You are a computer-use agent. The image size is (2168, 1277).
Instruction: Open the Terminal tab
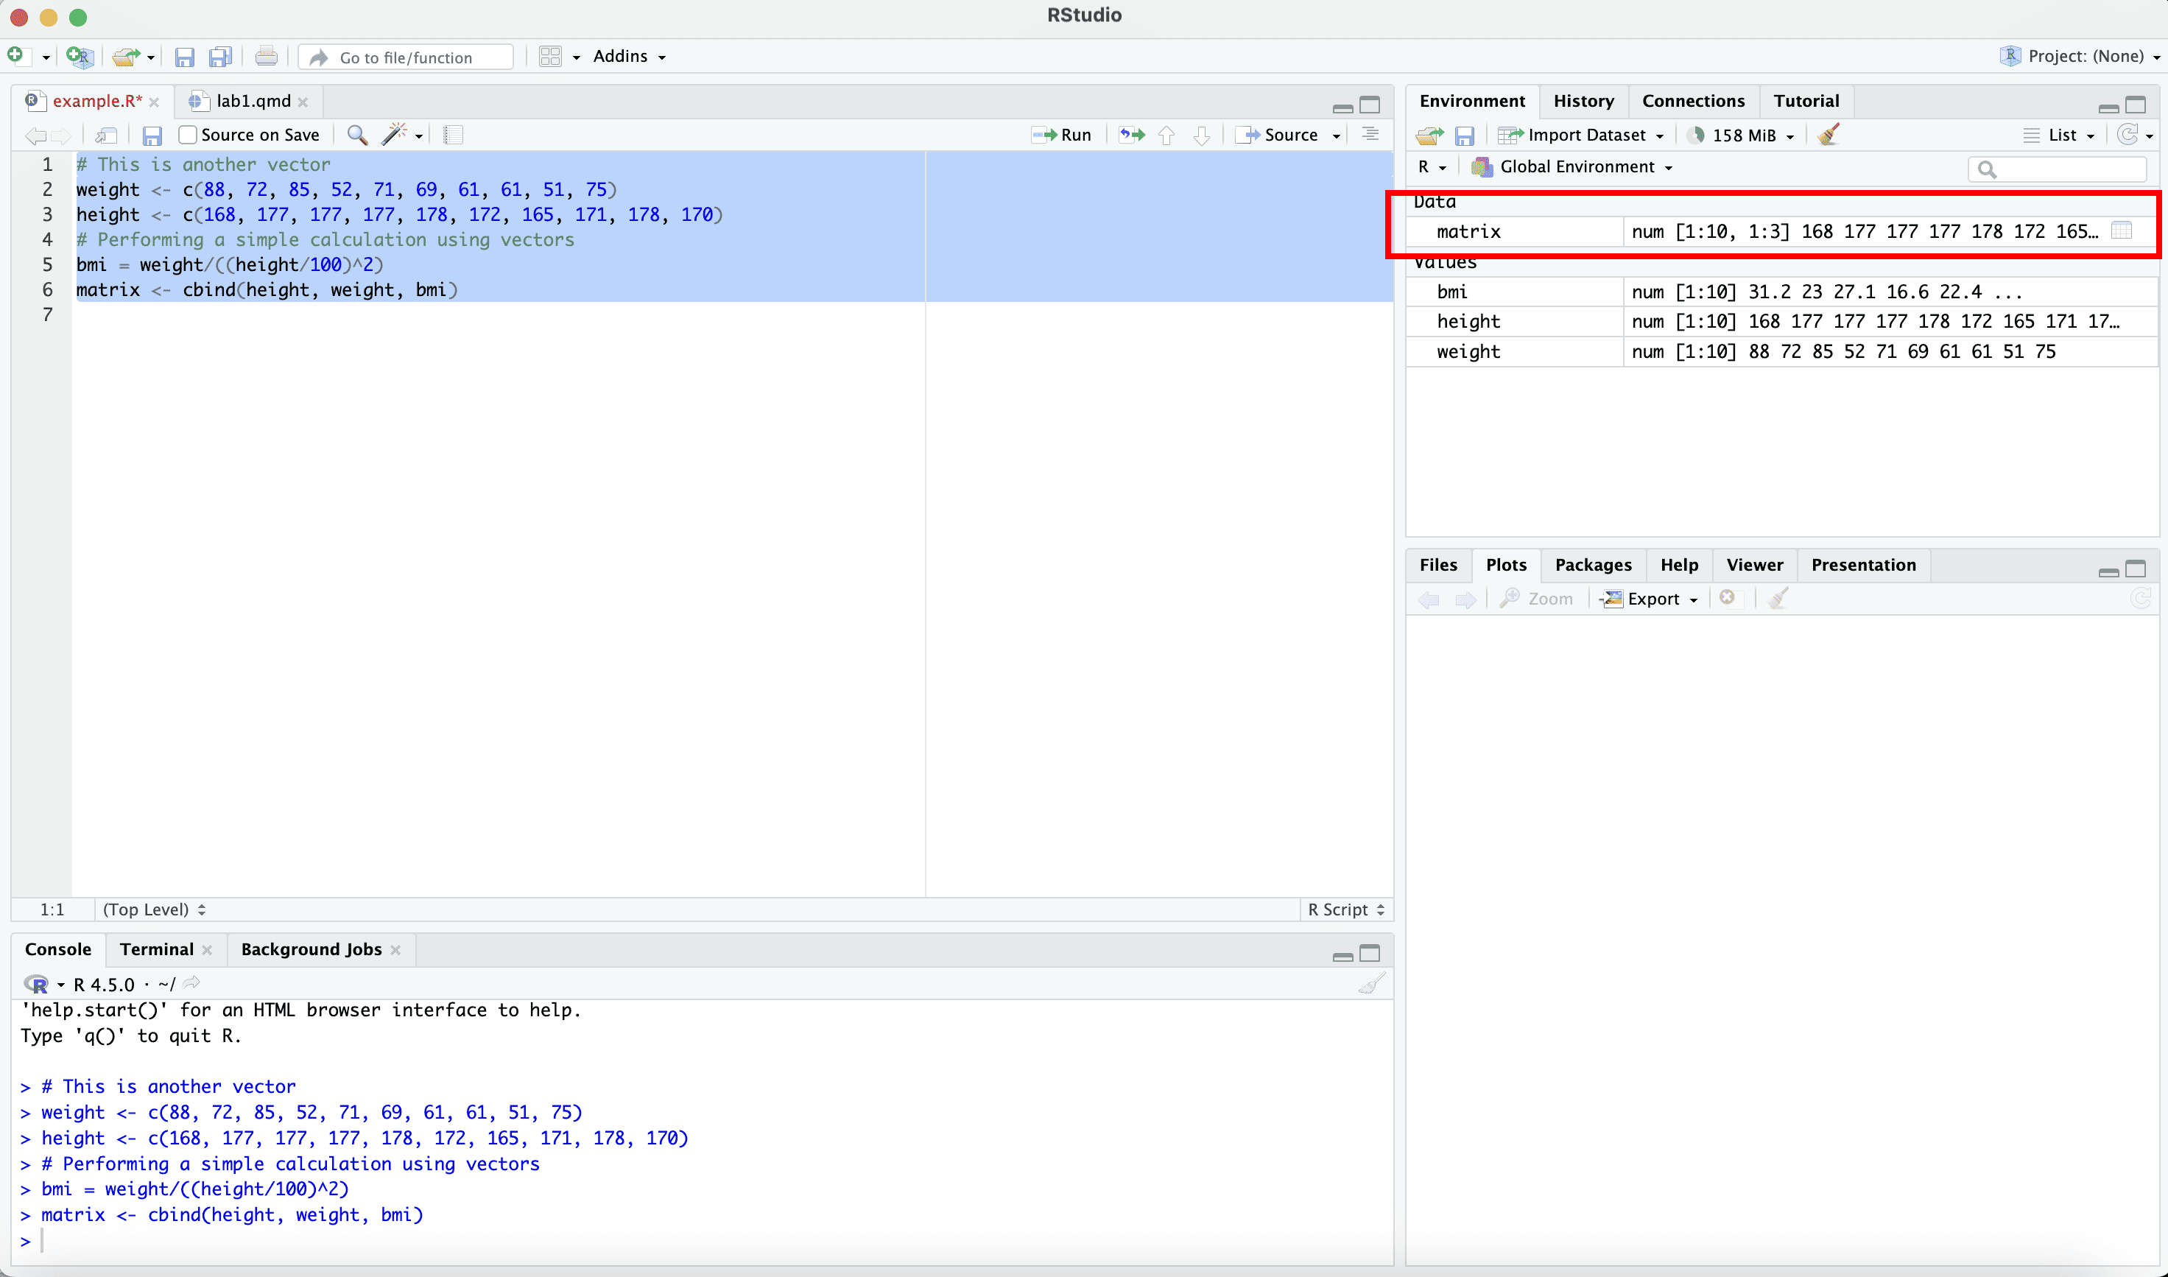pyautogui.click(x=157, y=949)
